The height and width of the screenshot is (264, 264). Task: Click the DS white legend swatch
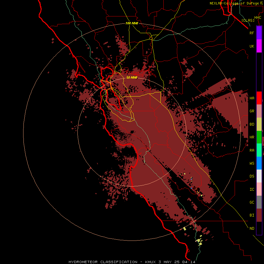point(259,176)
